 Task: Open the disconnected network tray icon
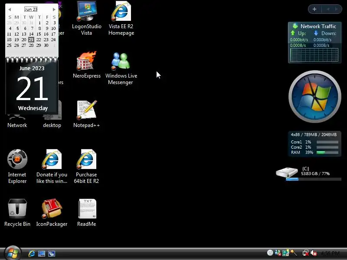[x=306, y=253]
